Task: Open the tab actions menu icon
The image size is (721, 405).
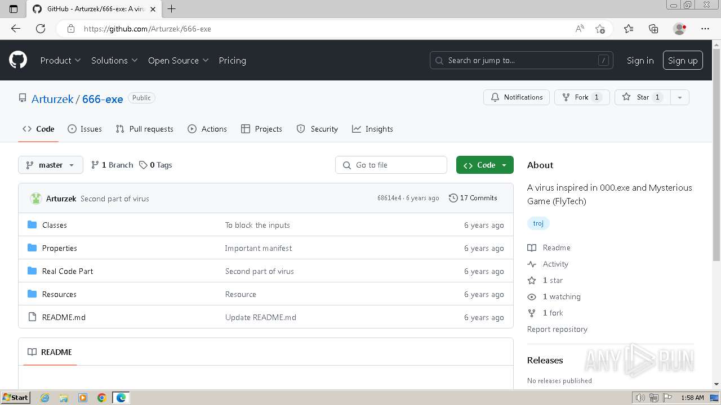Action: click(x=14, y=8)
